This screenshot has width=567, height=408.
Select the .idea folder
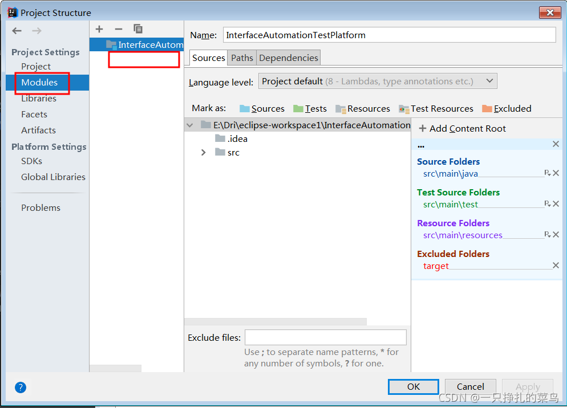pos(232,139)
